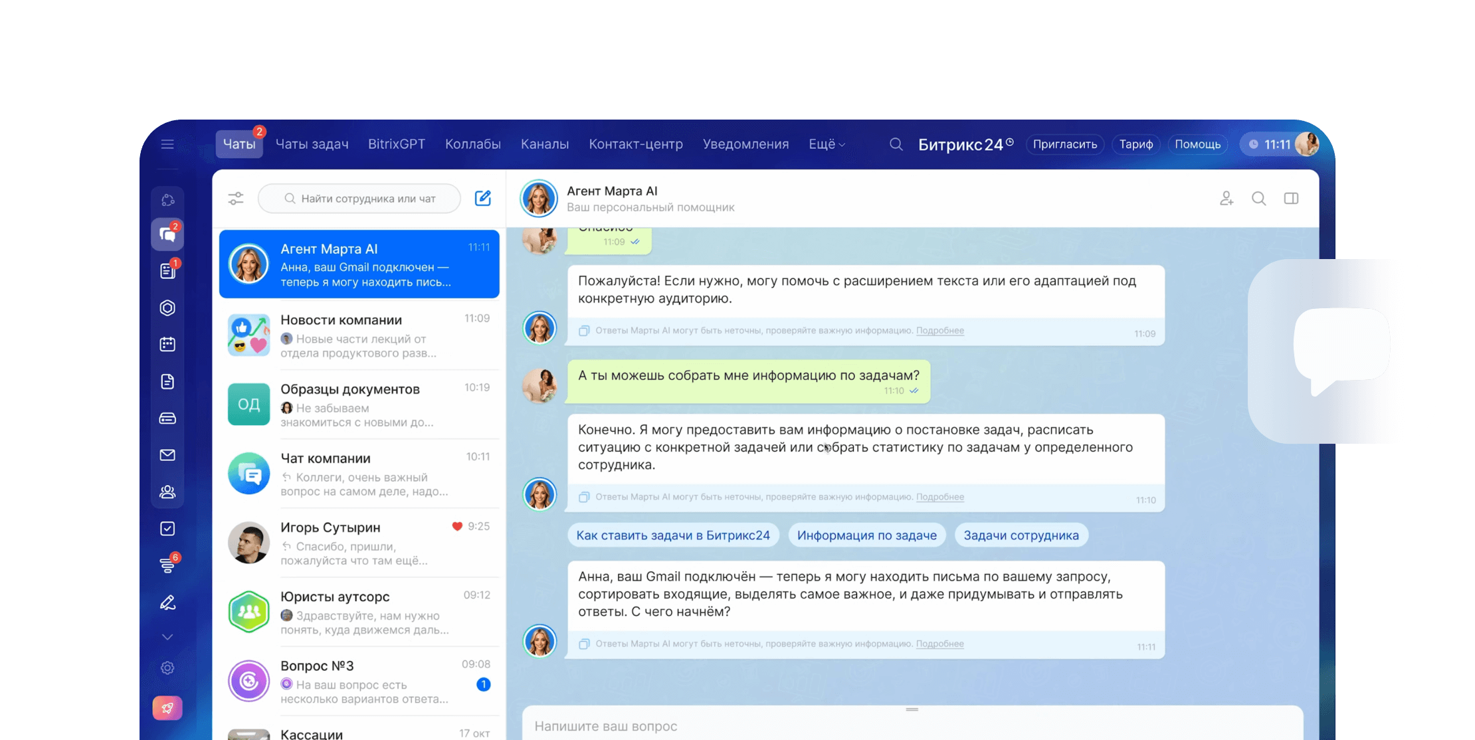Click the Задачи сотрудника suggestion button
The width and height of the screenshot is (1475, 740).
pos(1021,535)
